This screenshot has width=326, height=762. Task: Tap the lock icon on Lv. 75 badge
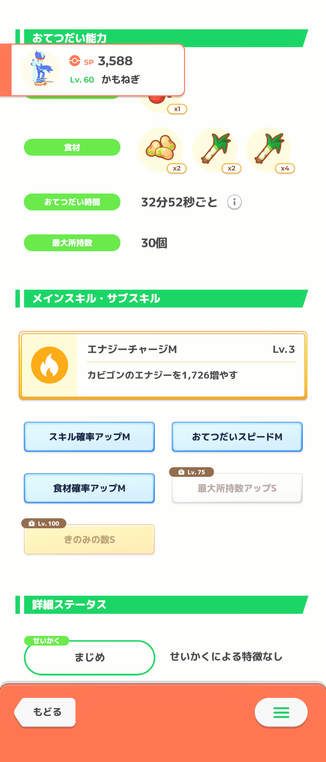point(181,472)
